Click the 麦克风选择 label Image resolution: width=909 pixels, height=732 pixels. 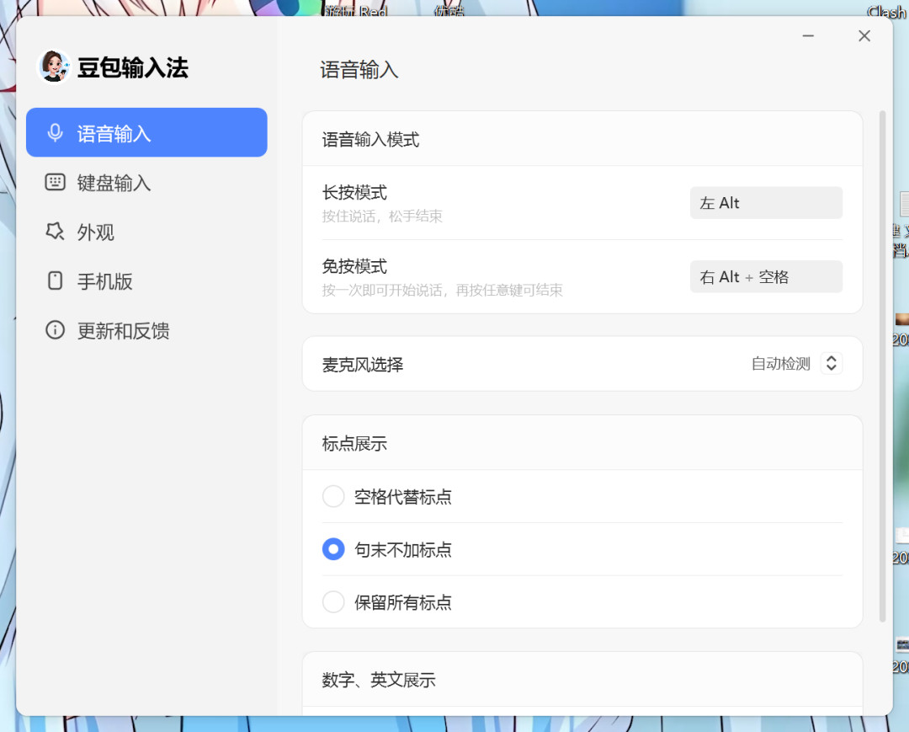pyautogui.click(x=362, y=365)
